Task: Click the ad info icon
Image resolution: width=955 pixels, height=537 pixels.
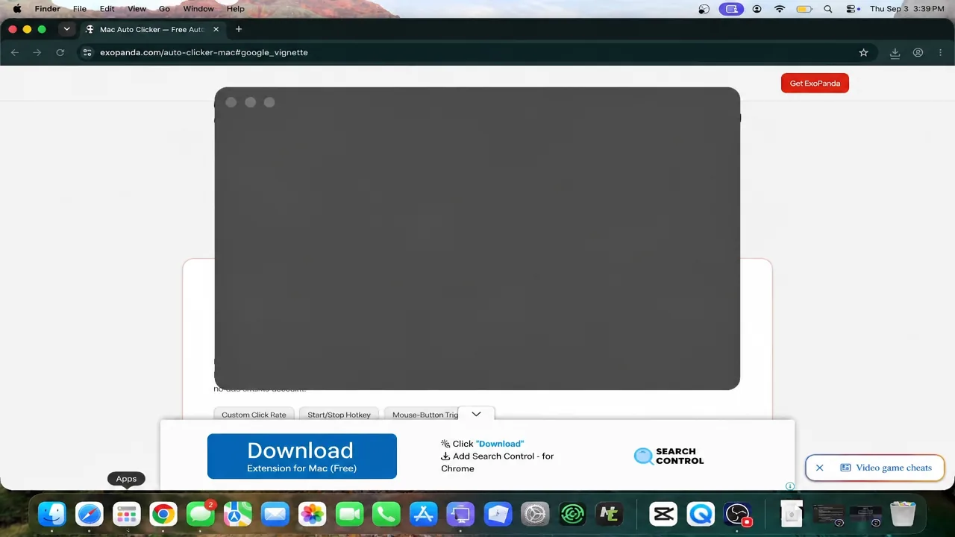Action: (790, 486)
